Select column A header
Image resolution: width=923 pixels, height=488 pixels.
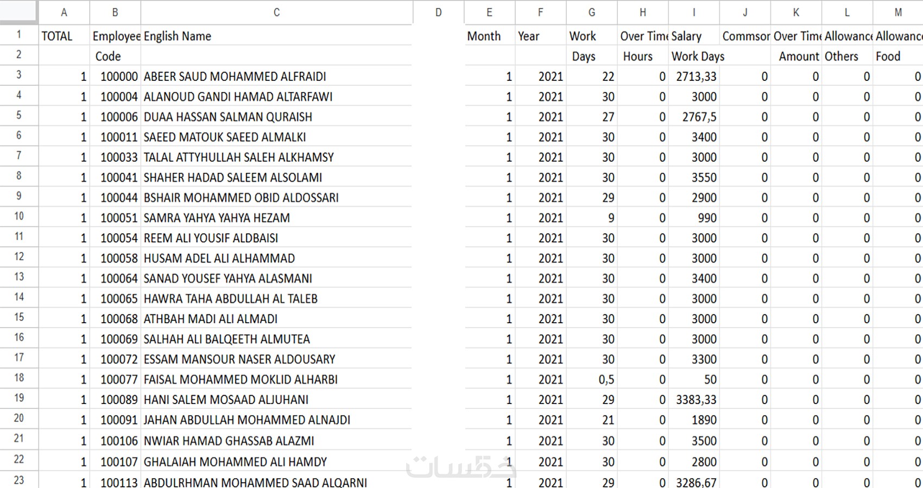64,12
